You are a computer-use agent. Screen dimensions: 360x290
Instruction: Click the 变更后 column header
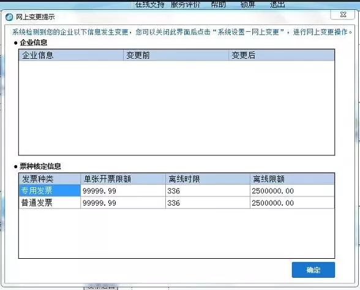[x=282, y=55]
